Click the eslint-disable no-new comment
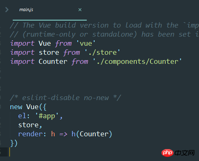This screenshot has width=199, height=161. pyautogui.click(x=65, y=98)
